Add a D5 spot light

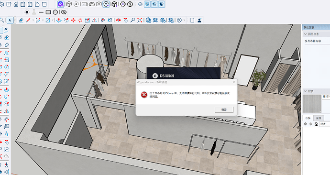[34, 12]
